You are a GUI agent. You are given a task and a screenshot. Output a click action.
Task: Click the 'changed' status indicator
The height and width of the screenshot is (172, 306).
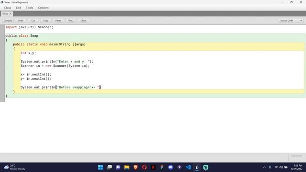[296, 156]
